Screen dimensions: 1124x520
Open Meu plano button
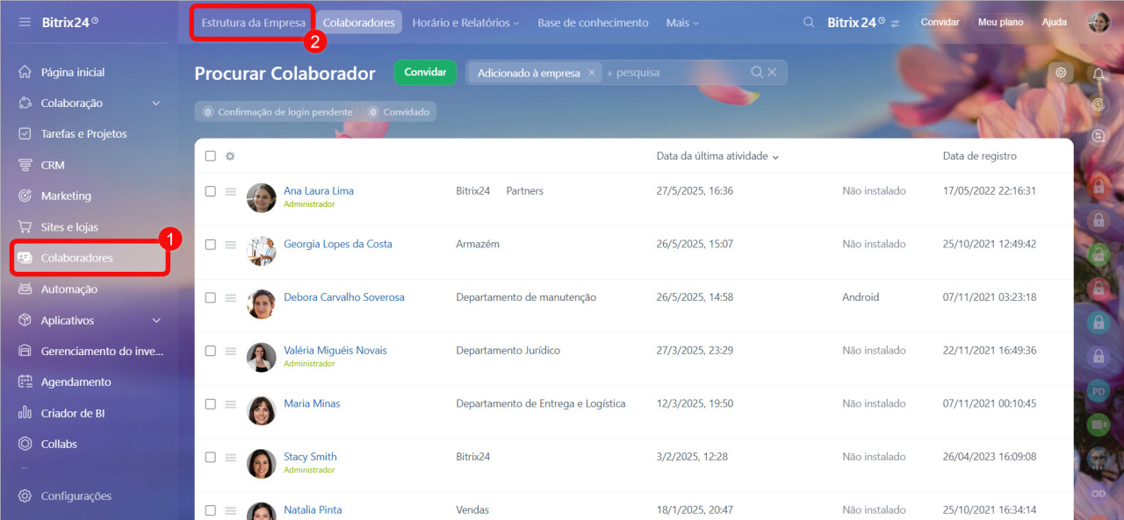tap(1000, 23)
